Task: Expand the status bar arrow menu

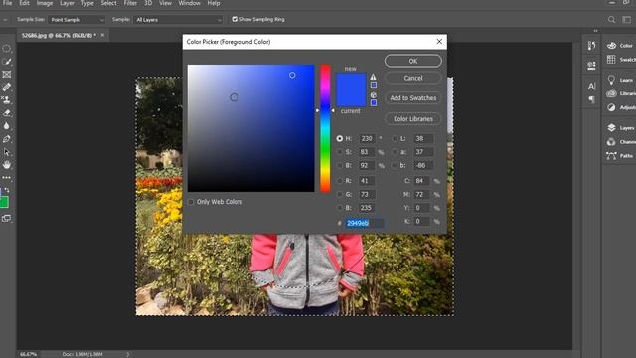Action: click(128, 354)
